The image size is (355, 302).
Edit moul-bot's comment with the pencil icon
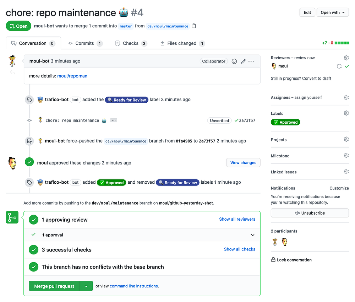[x=243, y=61]
